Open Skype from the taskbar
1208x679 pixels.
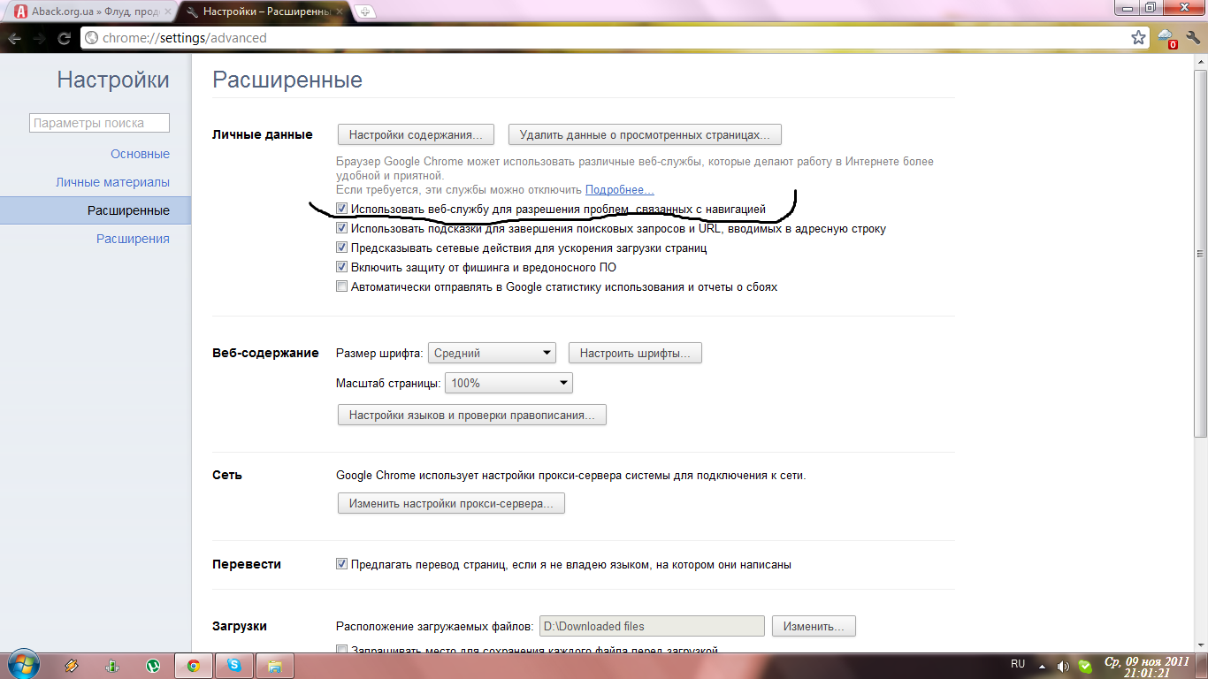[x=234, y=666]
